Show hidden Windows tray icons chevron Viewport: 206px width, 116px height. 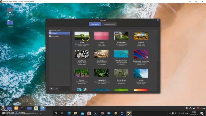pyautogui.click(x=170, y=113)
